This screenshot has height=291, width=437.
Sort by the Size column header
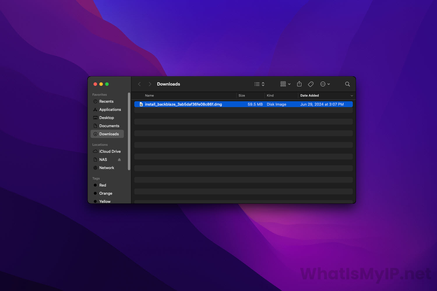pyautogui.click(x=242, y=95)
